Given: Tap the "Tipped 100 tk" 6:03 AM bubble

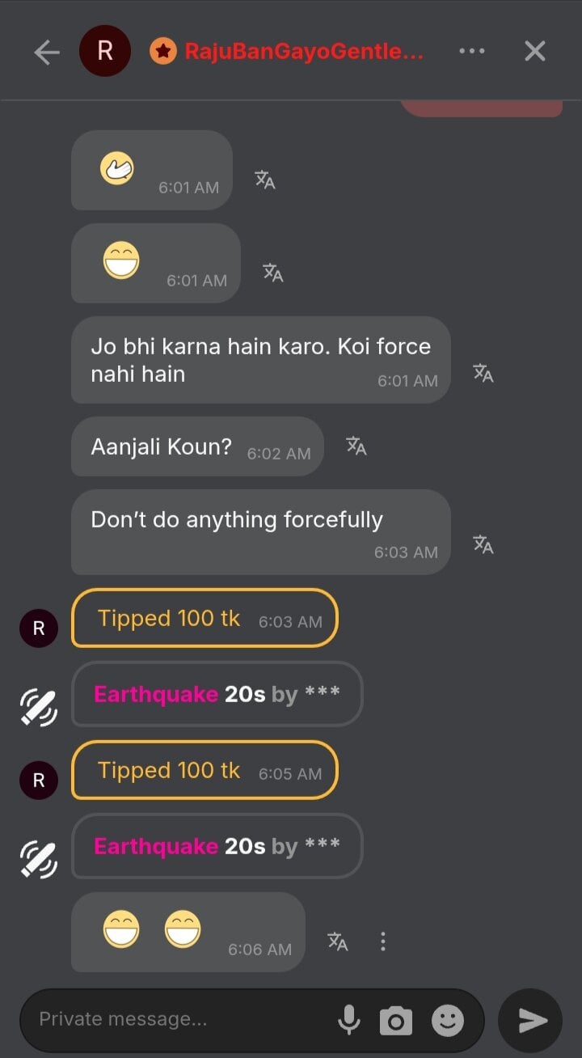Looking at the screenshot, I should coord(205,619).
